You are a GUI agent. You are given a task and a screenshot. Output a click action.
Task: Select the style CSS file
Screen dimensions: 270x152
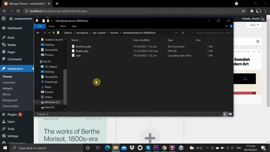coord(78,55)
